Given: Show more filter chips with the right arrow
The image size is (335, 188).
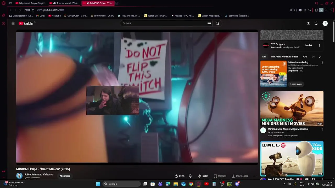Looking at the screenshot, I should tap(320, 57).
